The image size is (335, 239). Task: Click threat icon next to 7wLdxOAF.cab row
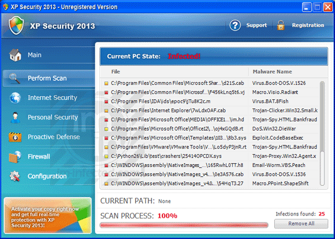tap(106, 111)
